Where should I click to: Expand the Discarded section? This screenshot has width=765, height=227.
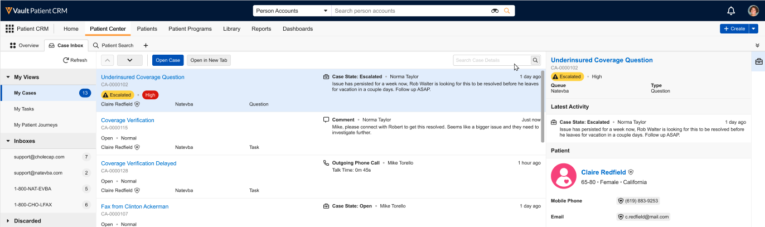(x=8, y=221)
